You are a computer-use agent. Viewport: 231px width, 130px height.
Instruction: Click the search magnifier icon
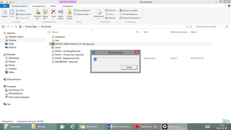point(227,27)
